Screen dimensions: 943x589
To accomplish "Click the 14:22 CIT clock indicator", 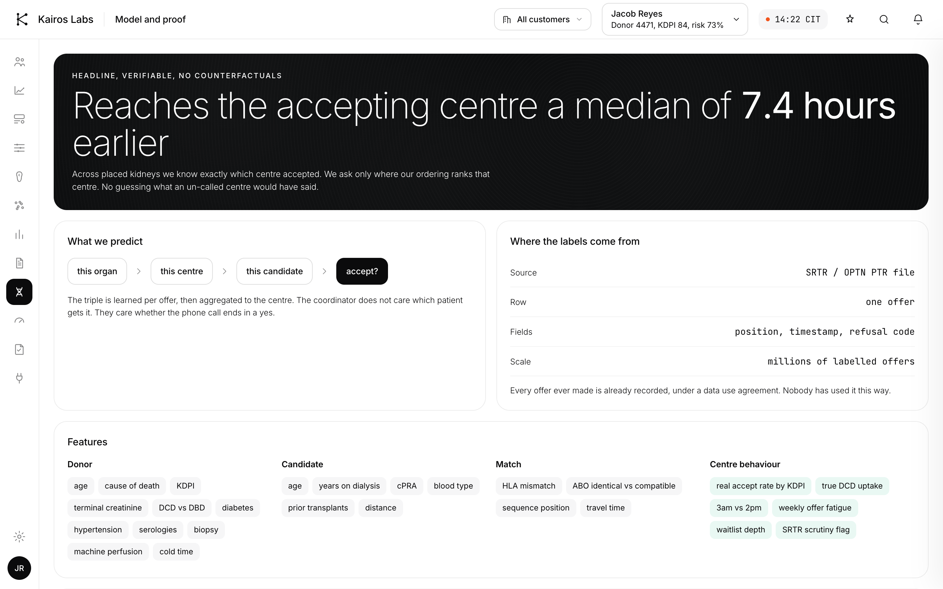I will click(793, 19).
